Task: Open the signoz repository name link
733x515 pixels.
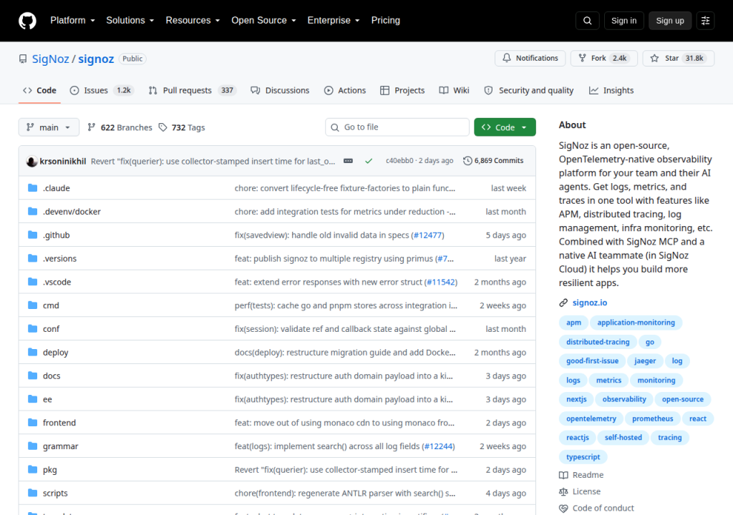Action: (x=96, y=59)
